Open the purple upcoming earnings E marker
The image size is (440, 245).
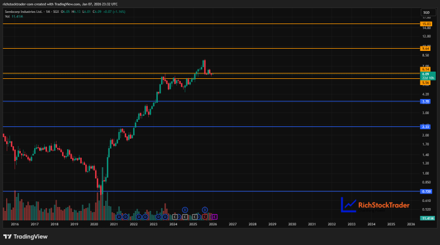click(214, 217)
